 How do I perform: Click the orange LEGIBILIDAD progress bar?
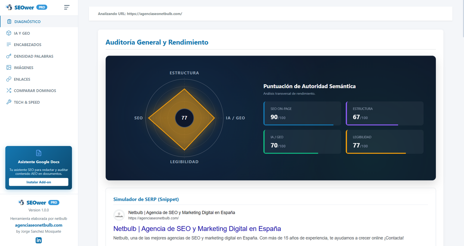pos(376,153)
